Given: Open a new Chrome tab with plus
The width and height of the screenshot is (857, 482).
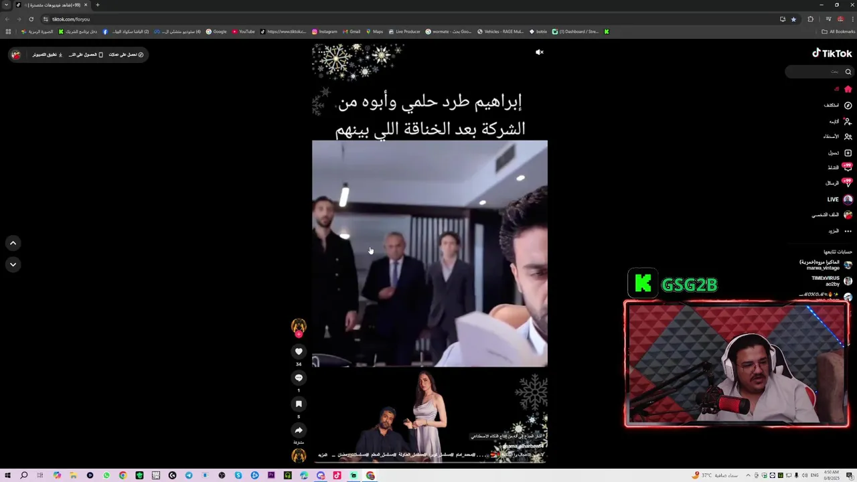Looking at the screenshot, I should [x=98, y=5].
